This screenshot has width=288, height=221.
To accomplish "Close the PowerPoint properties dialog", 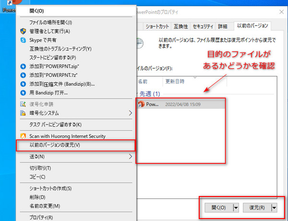I will point(282,12).
